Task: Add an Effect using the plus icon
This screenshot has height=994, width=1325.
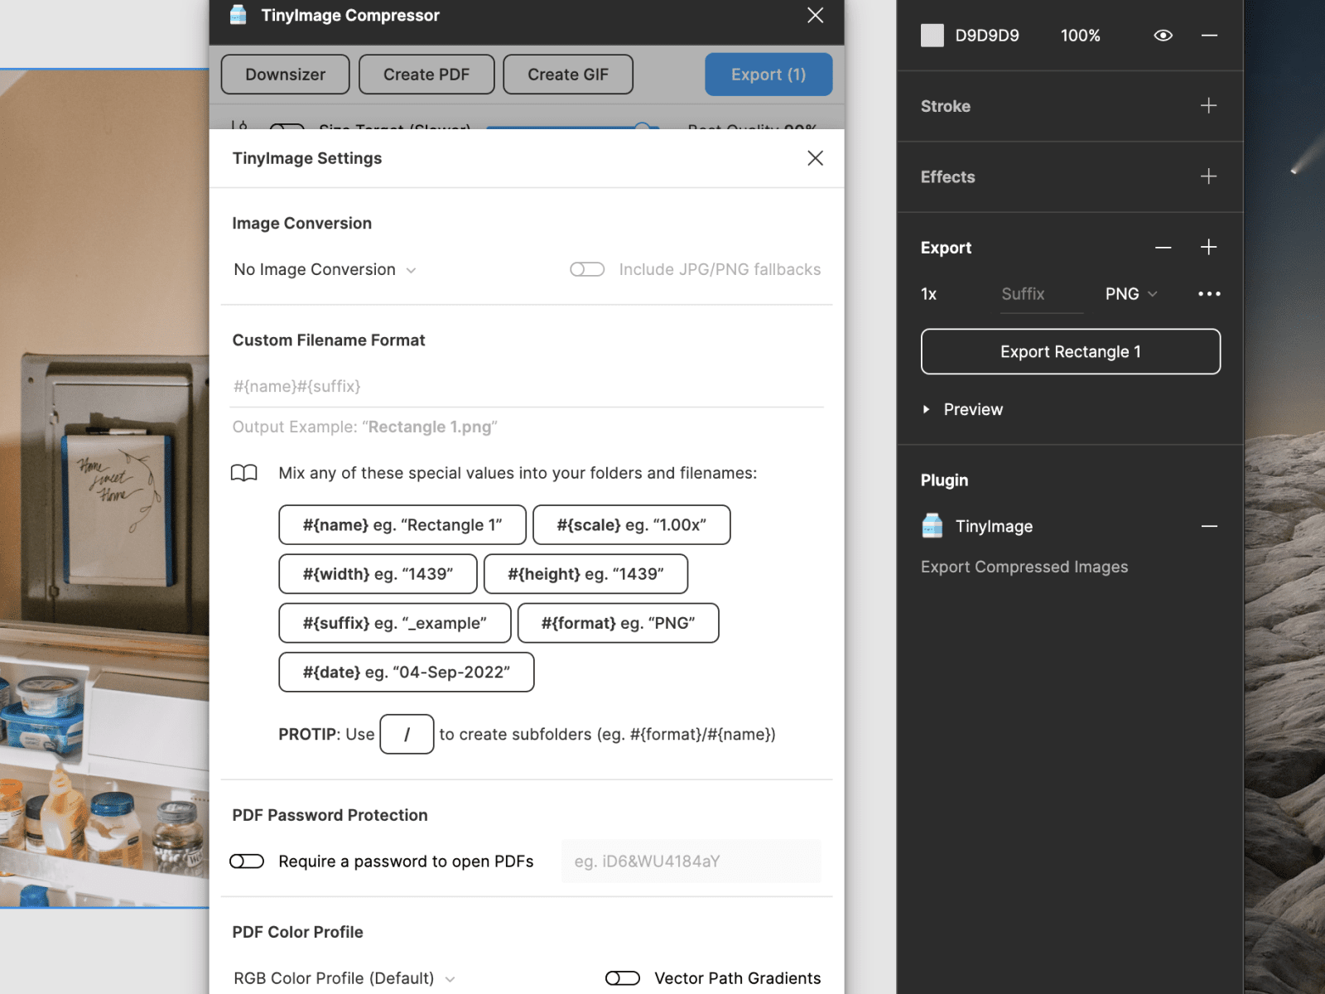Action: point(1208,176)
